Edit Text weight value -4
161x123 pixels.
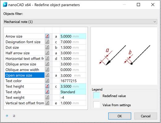[x=73, y=97]
